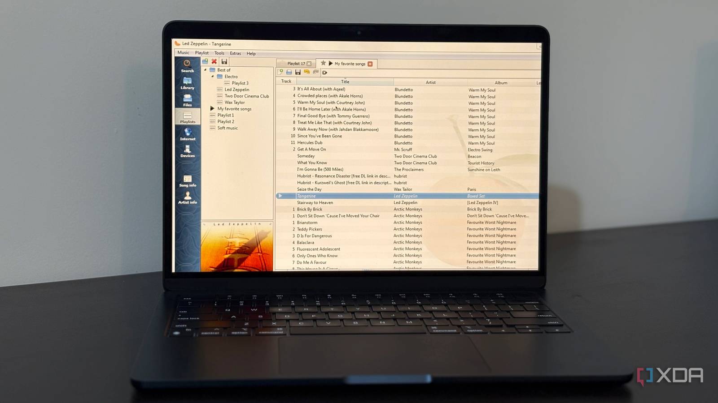Open the Internet sidebar panel

coord(187,134)
